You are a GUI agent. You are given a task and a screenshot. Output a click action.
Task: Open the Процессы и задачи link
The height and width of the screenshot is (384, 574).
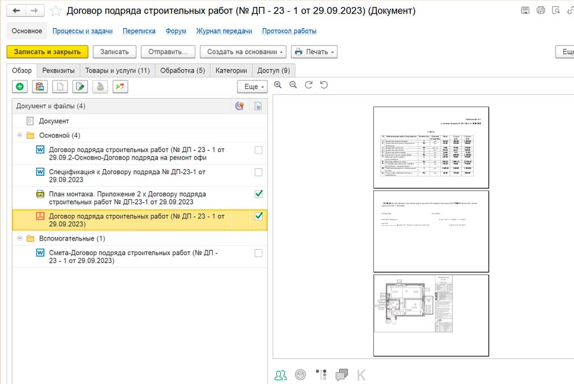click(82, 31)
